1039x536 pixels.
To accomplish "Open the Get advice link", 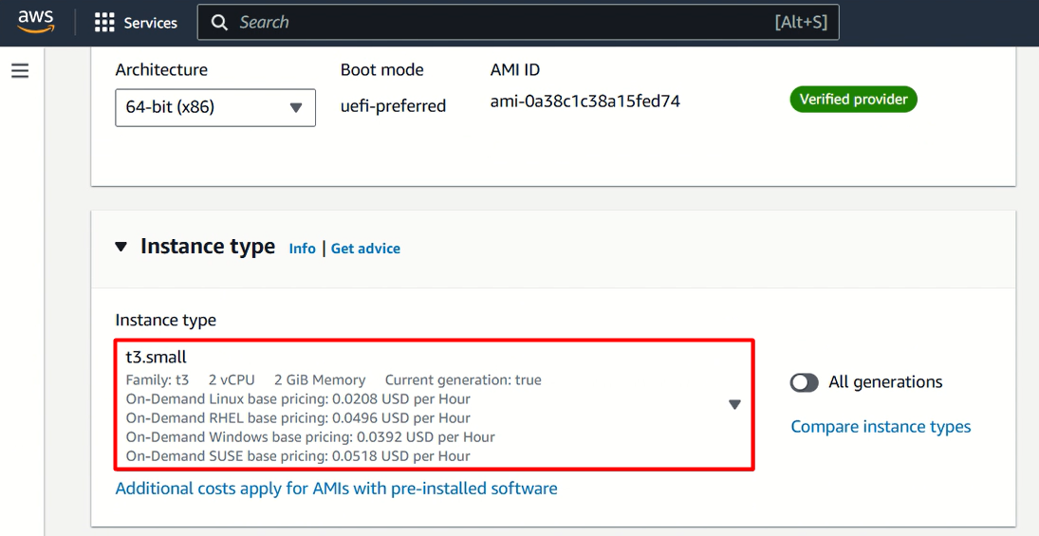I will pos(365,249).
